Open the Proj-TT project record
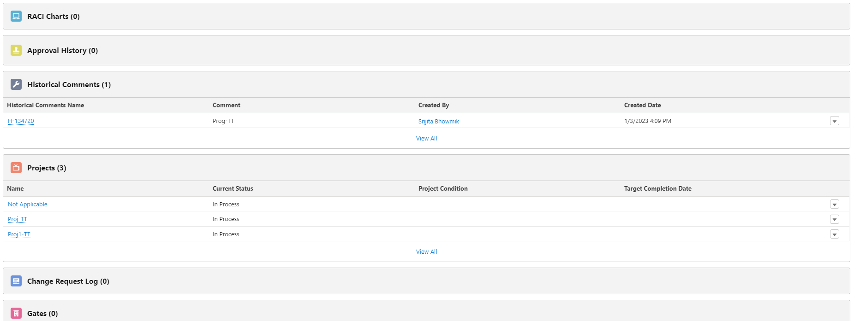The image size is (854, 321). 18,219
